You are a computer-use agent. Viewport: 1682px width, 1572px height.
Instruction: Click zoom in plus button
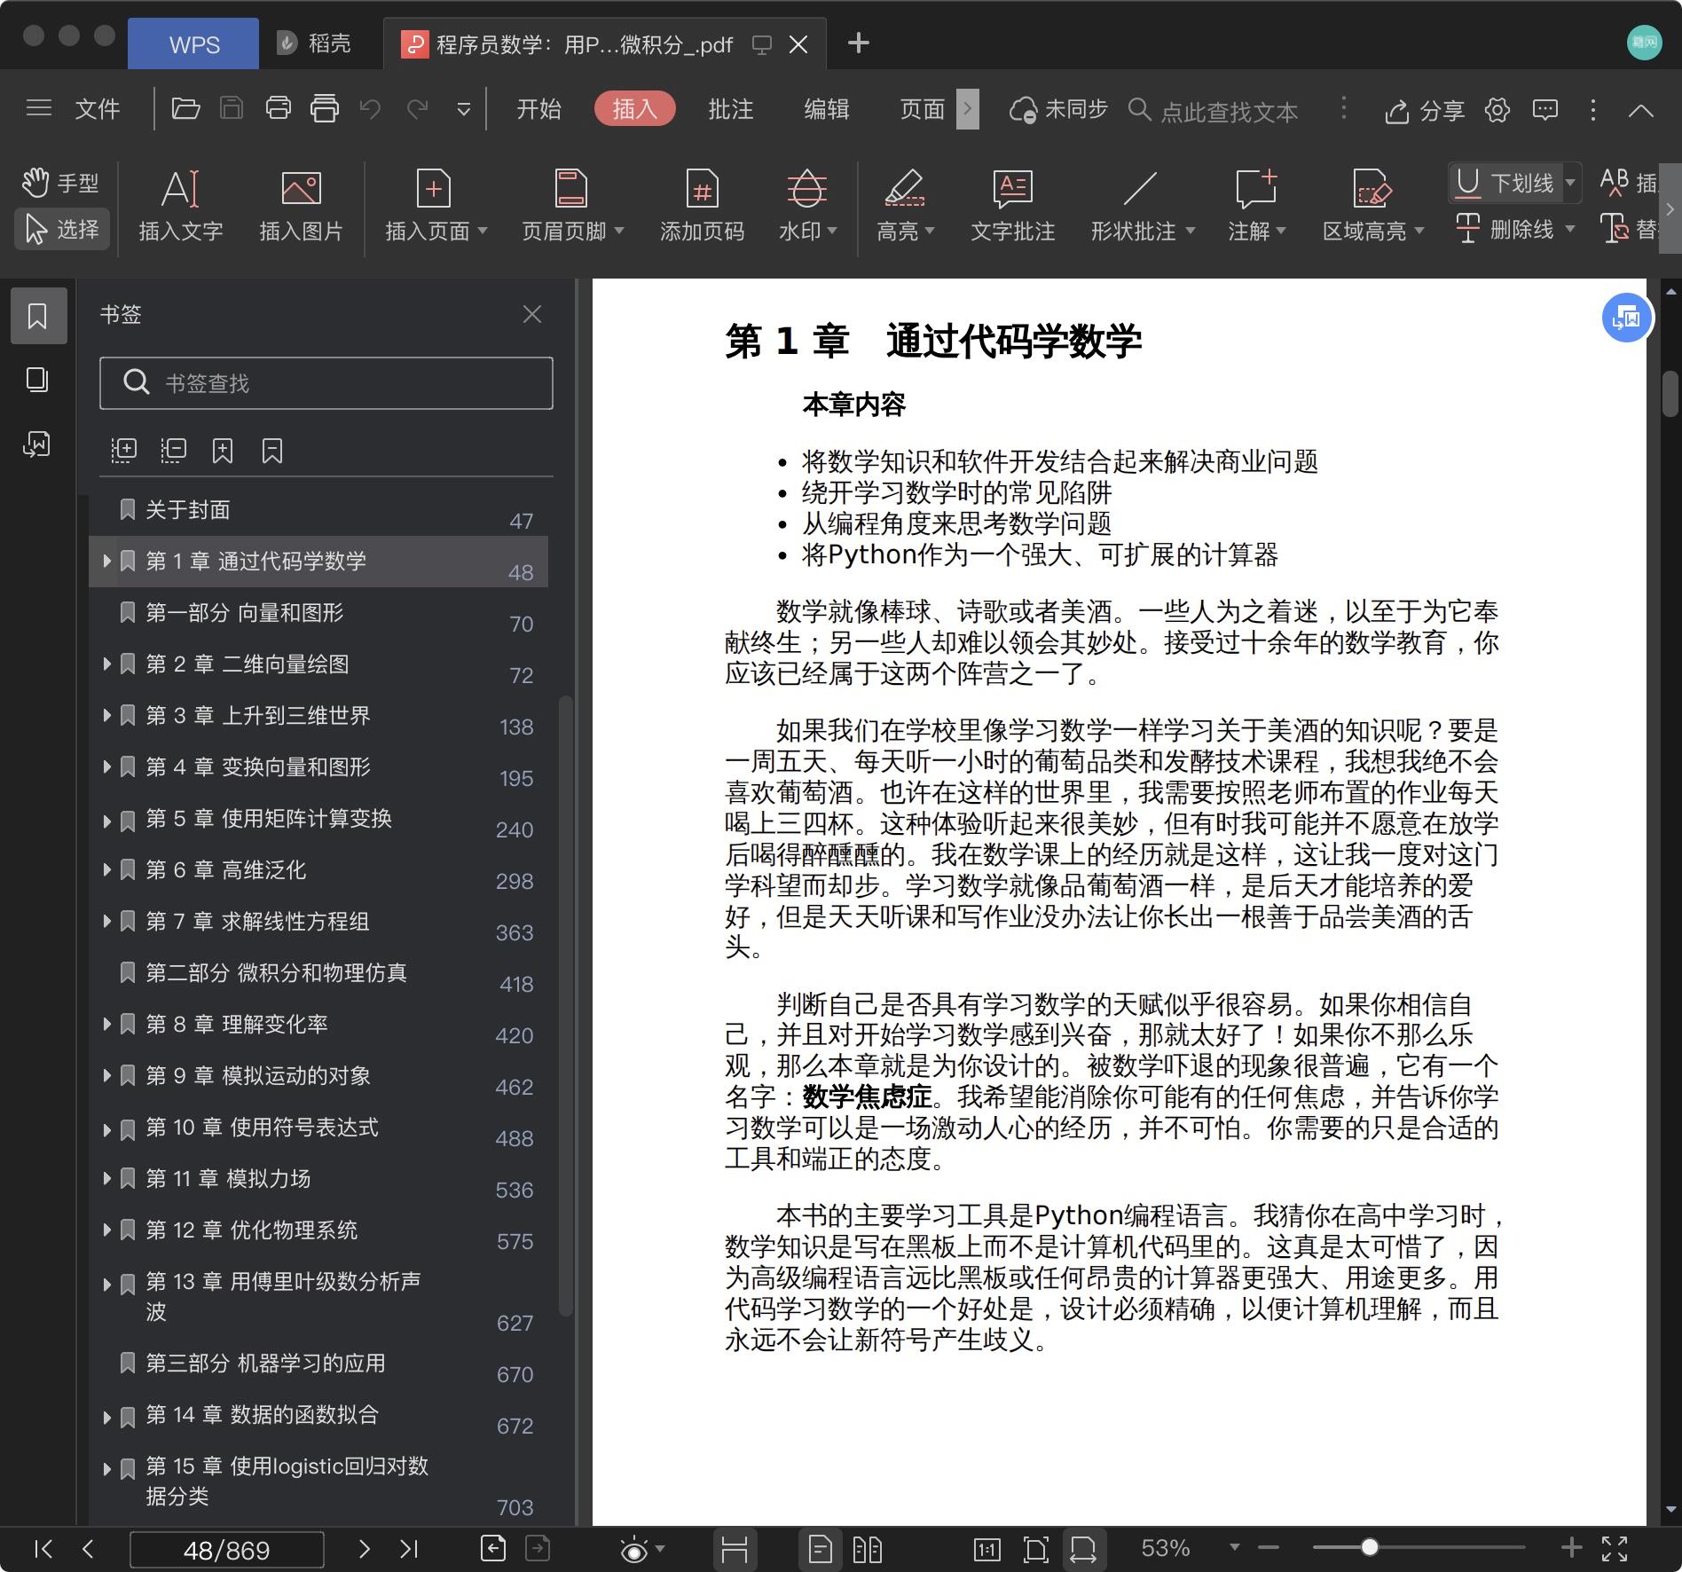(x=1571, y=1547)
